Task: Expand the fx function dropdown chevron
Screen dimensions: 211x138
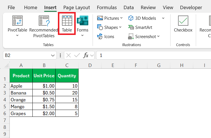Action: click(x=92, y=55)
